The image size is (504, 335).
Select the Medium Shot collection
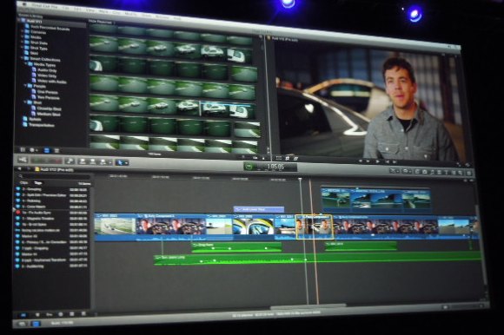point(46,114)
